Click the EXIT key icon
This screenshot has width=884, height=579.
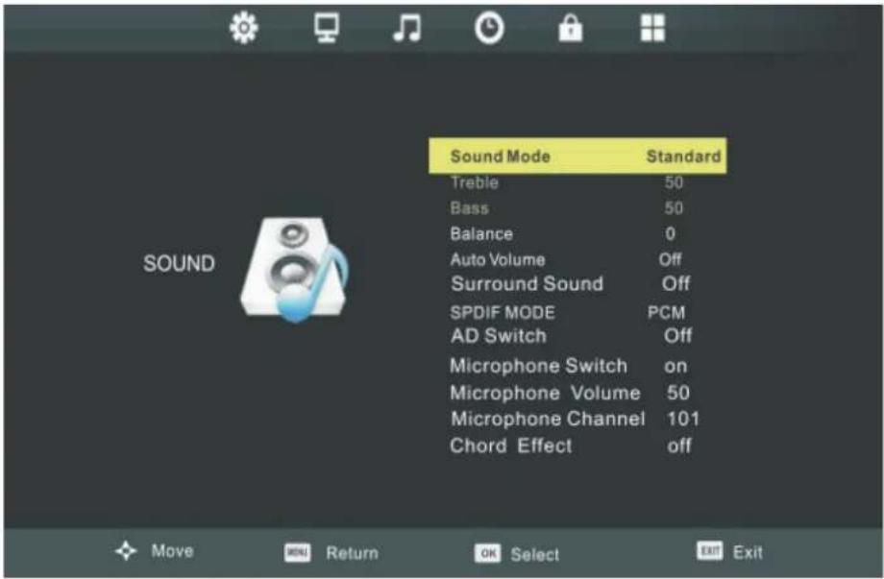710,550
